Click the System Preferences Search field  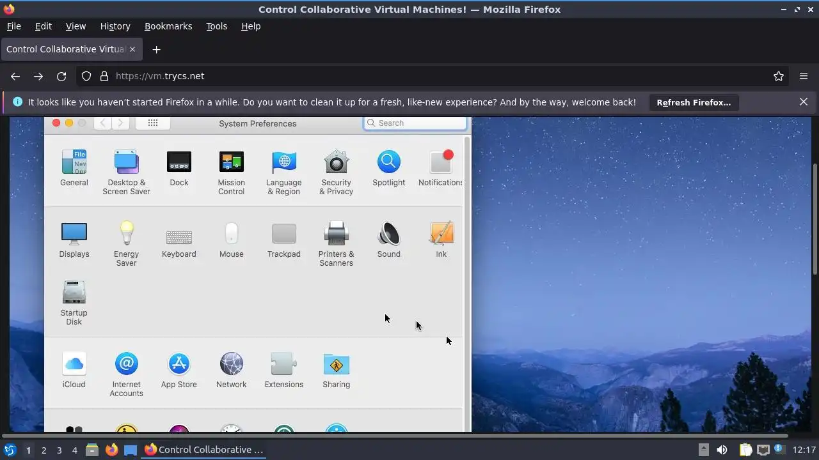pyautogui.click(x=415, y=123)
